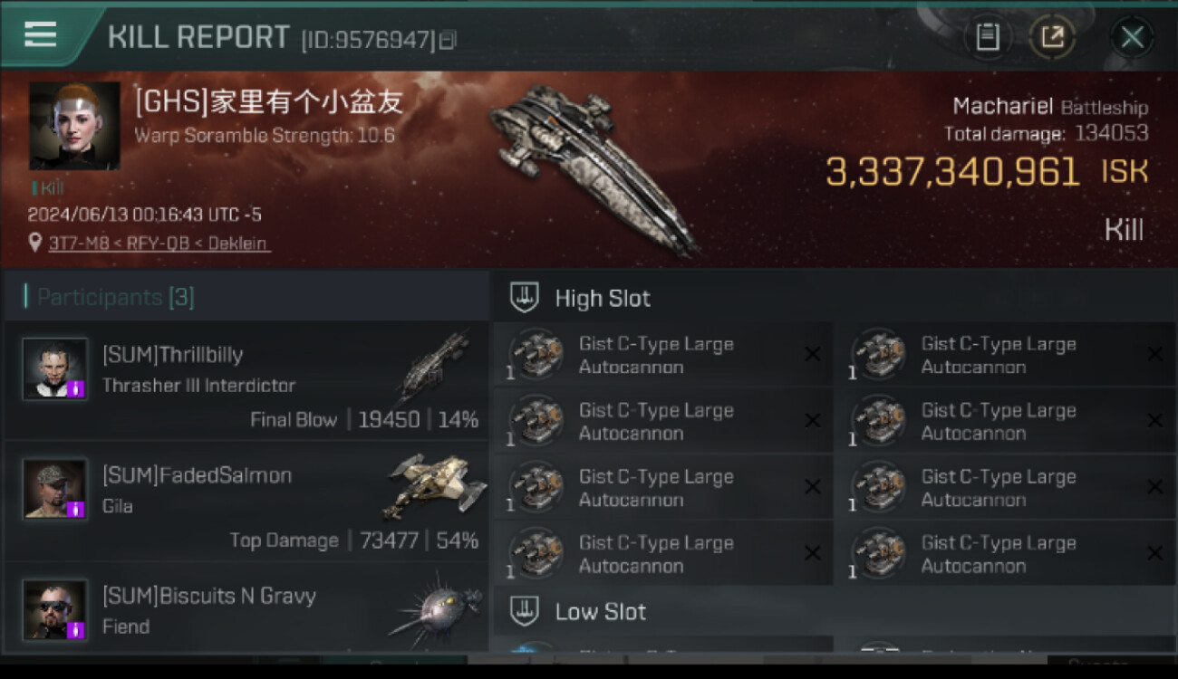This screenshot has width=1178, height=679.
Task: Open the 3T7-M8 location link
Action: [159, 244]
